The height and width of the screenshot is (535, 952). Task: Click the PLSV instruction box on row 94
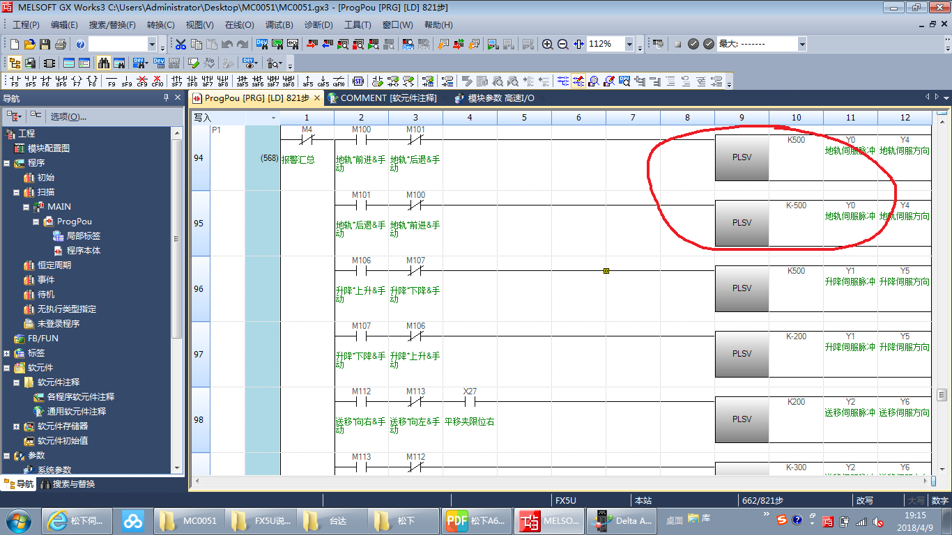(x=742, y=158)
